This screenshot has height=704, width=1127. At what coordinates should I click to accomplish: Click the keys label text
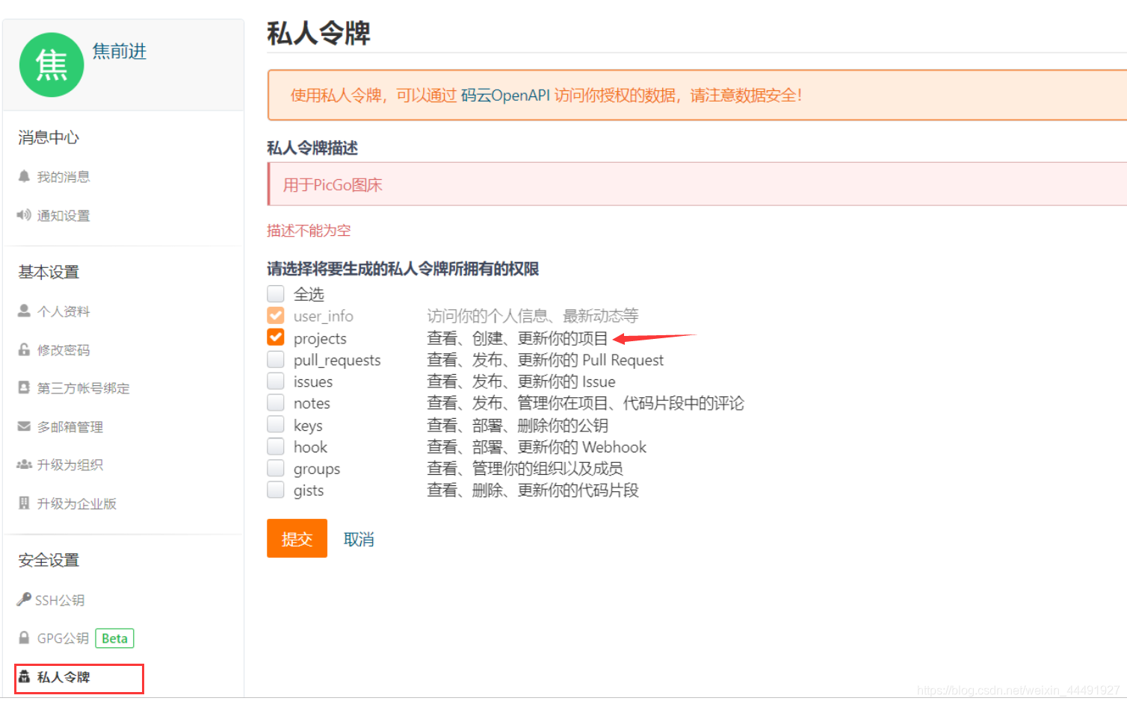tap(308, 426)
